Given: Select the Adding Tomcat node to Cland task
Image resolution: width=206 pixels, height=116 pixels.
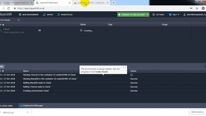Looking at the screenshot, I should [x=103, y=87].
